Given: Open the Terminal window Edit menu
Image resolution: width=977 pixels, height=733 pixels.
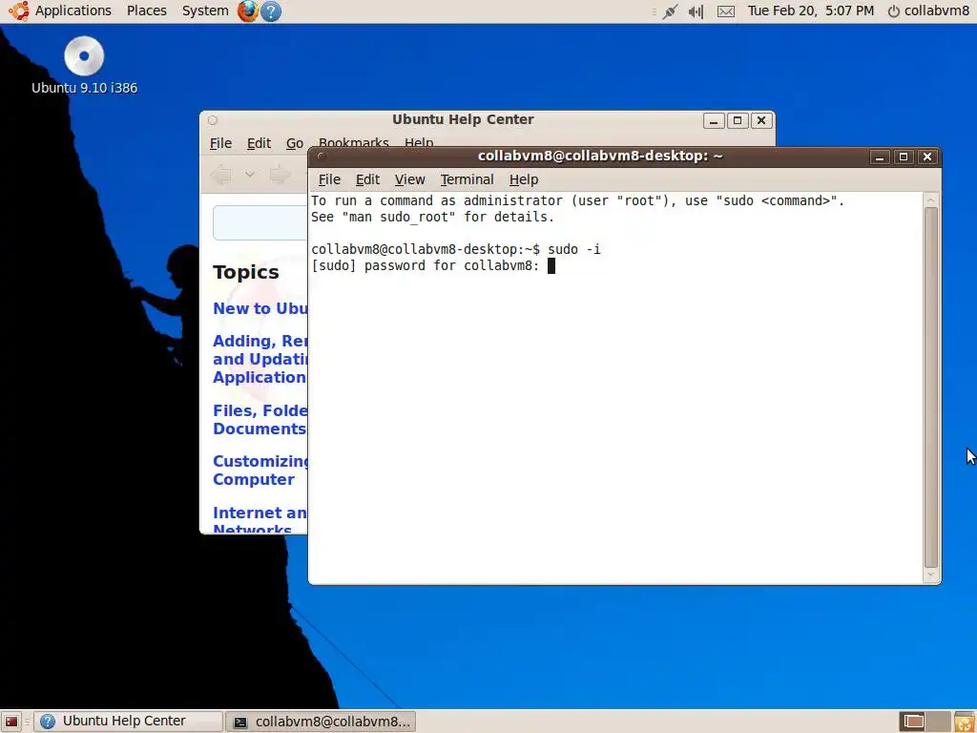Looking at the screenshot, I should 367,179.
